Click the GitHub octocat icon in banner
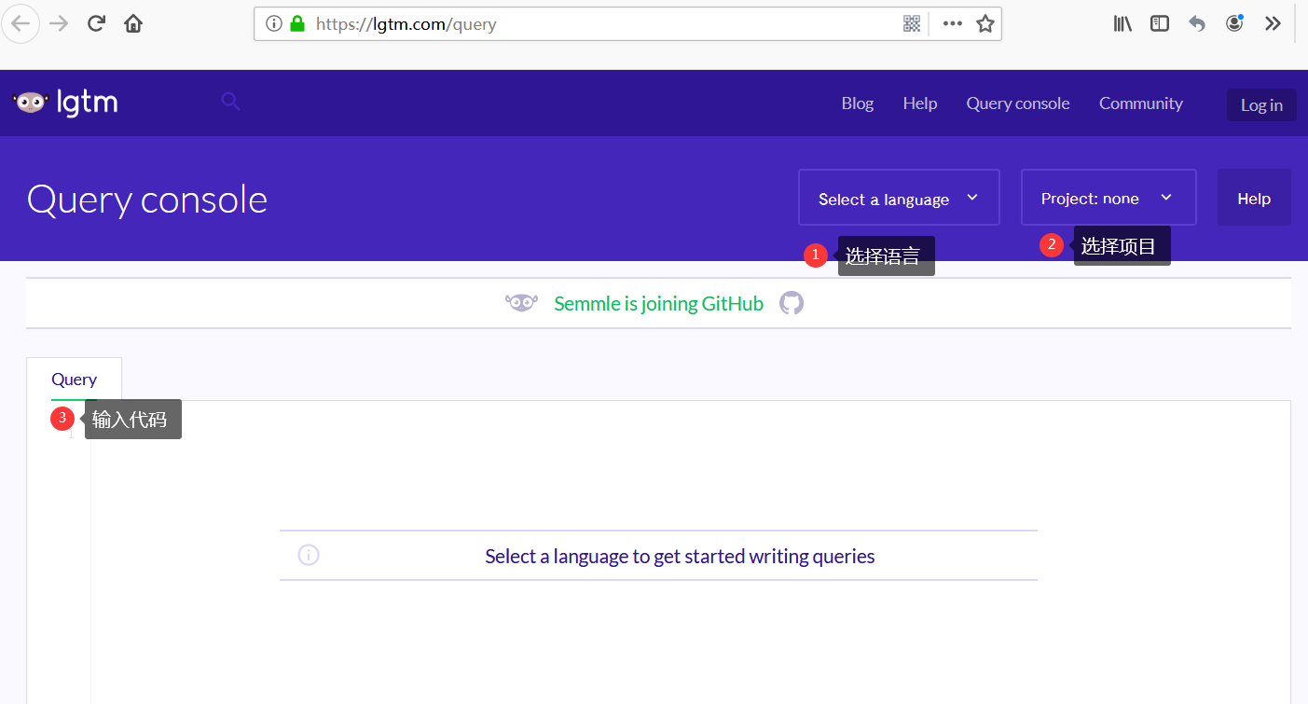The width and height of the screenshot is (1308, 704). (x=792, y=303)
